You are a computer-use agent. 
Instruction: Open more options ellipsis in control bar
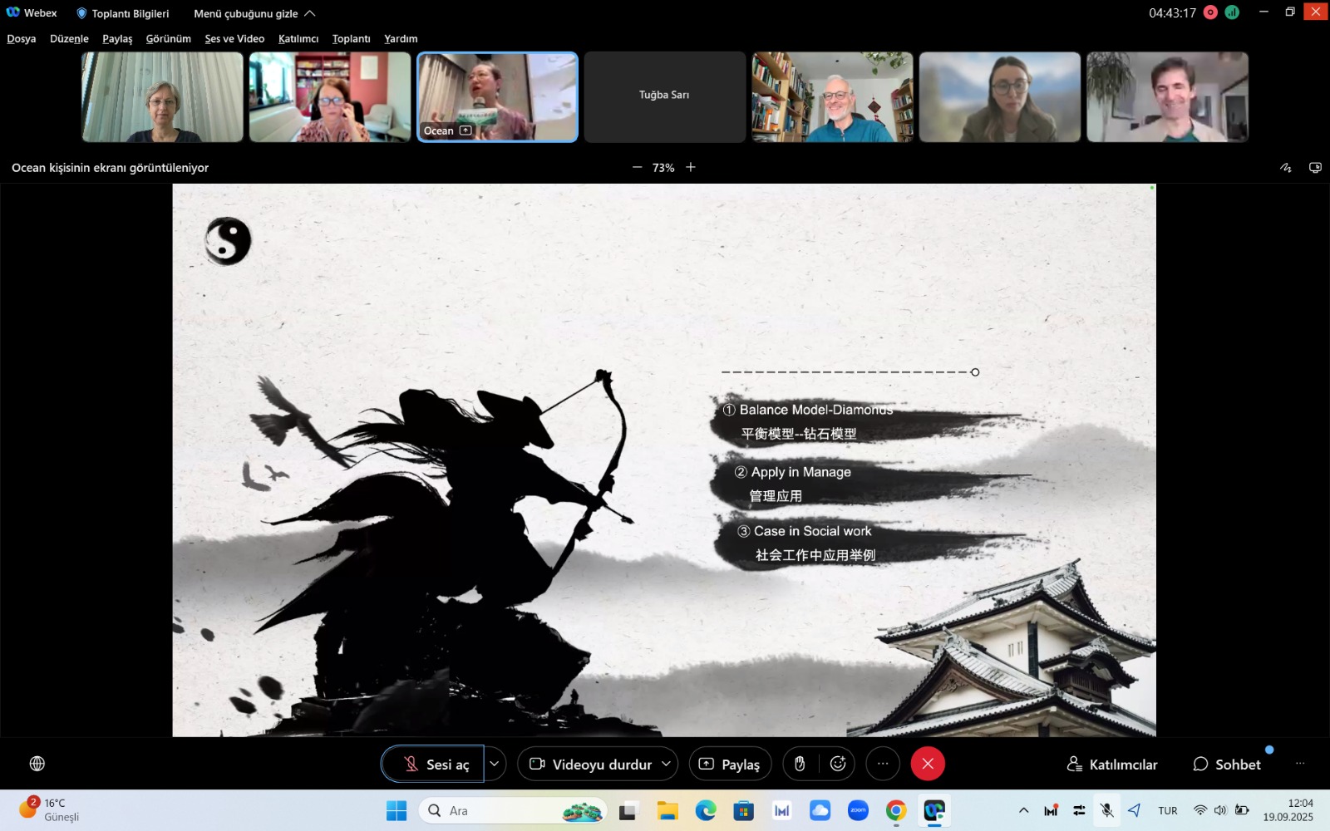tap(883, 764)
